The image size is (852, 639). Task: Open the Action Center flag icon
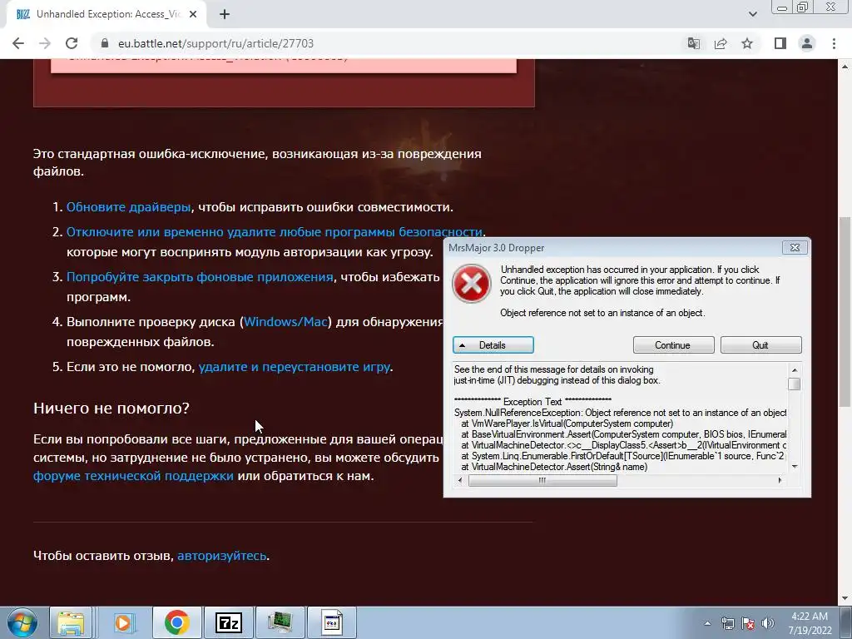[x=748, y=623]
